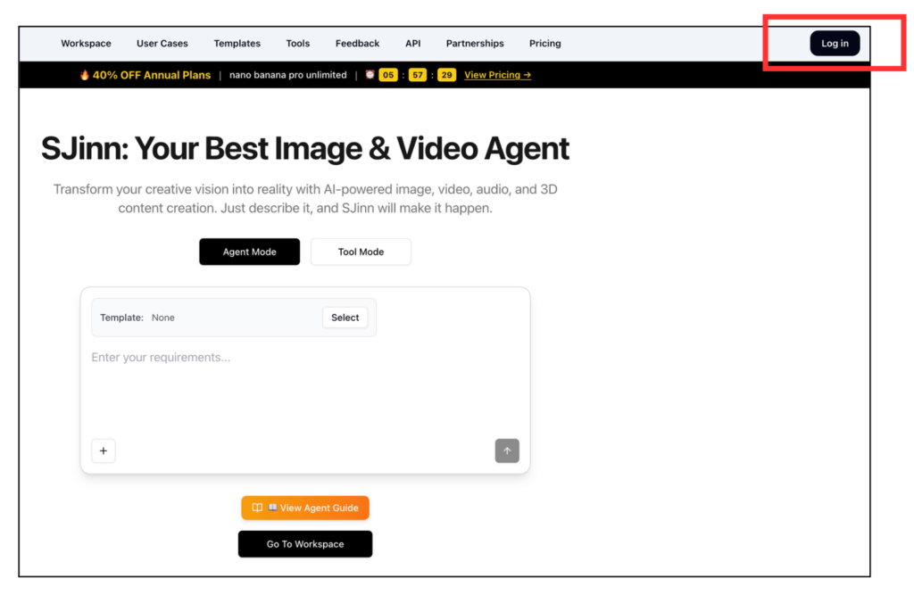Click the book icon on View Agent Guide
Image resolution: width=914 pixels, height=595 pixels.
tap(257, 508)
